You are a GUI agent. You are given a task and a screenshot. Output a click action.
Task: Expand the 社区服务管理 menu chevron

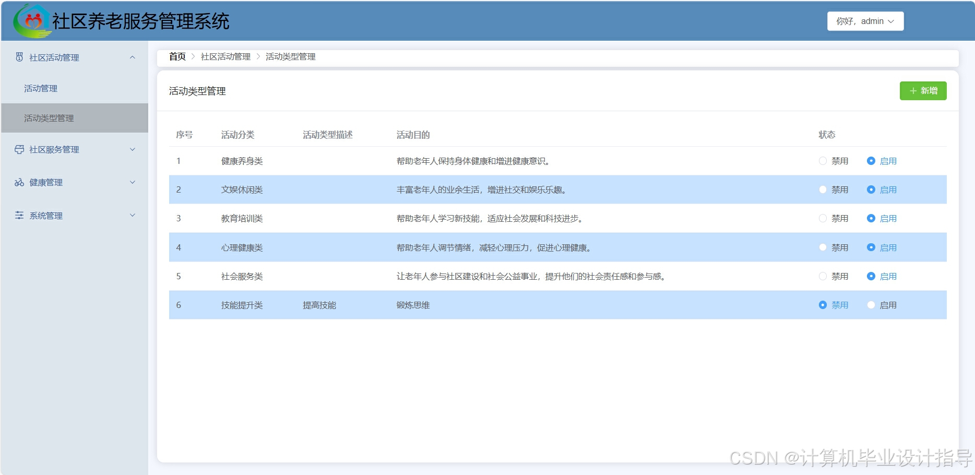pyautogui.click(x=133, y=149)
